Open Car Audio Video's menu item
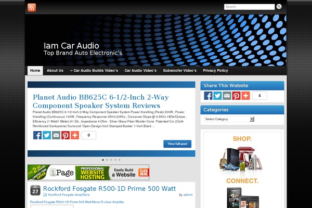The width and height of the screenshot is (312, 208). tap(140, 71)
